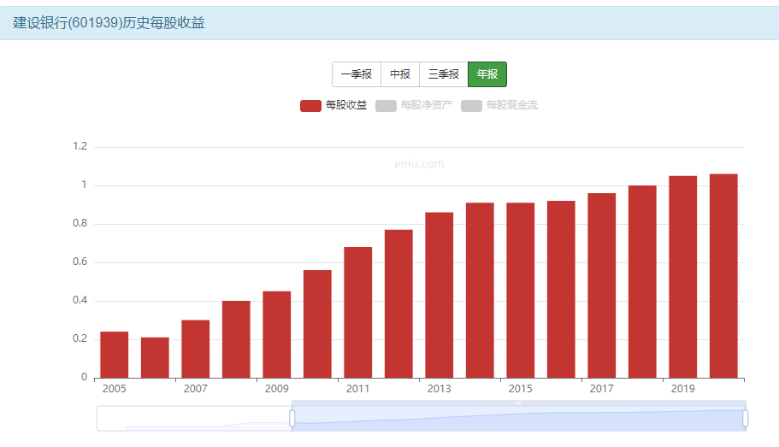Enable the 每股净资产 series swatch

386,105
